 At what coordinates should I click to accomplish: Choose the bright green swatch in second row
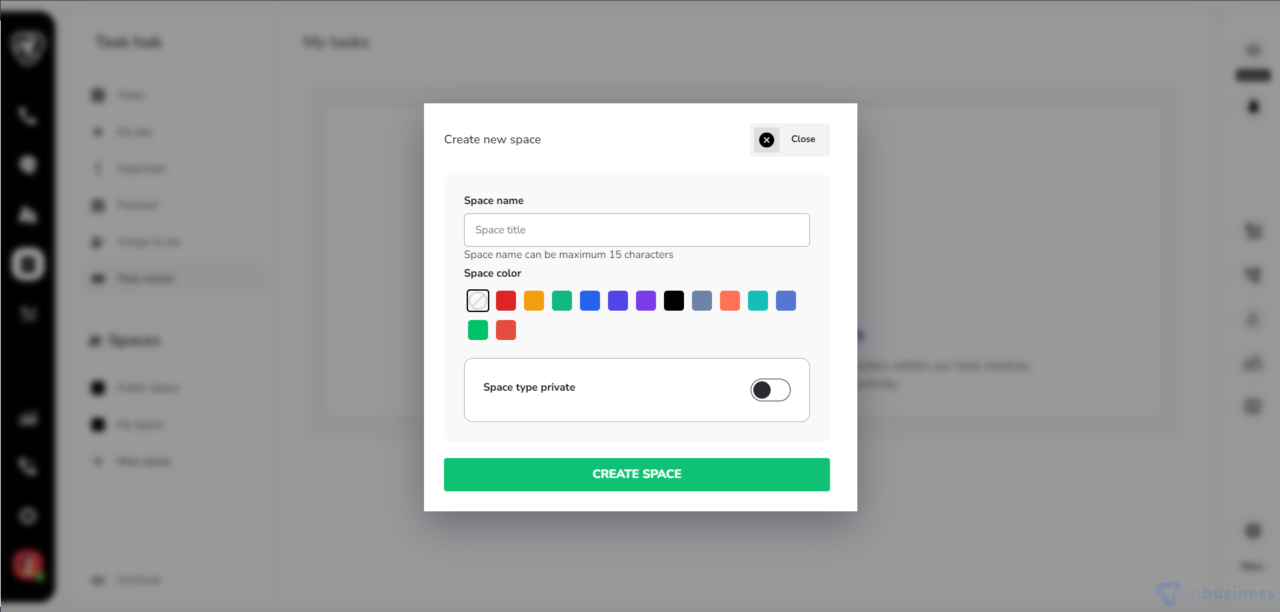(478, 330)
